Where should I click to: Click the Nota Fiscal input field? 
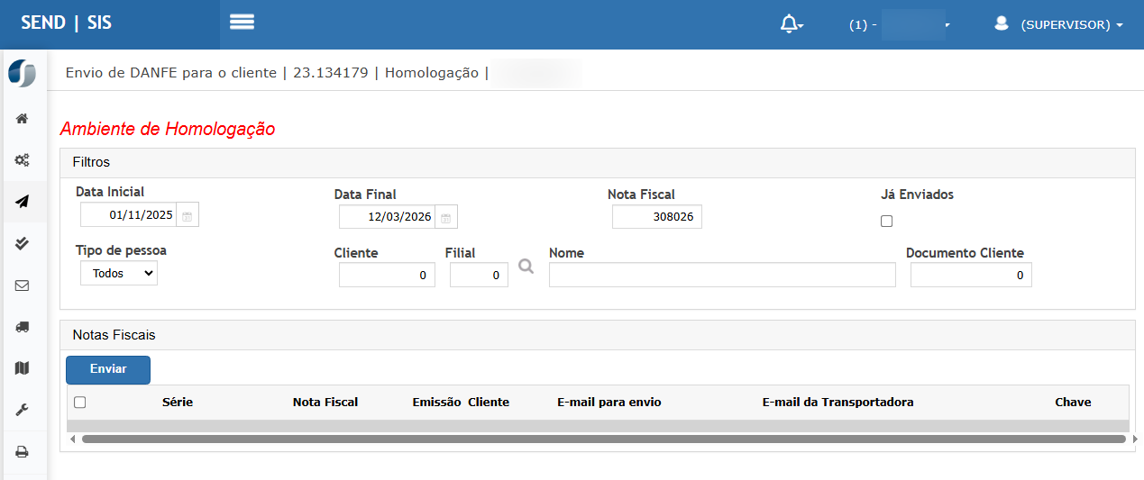coord(656,217)
